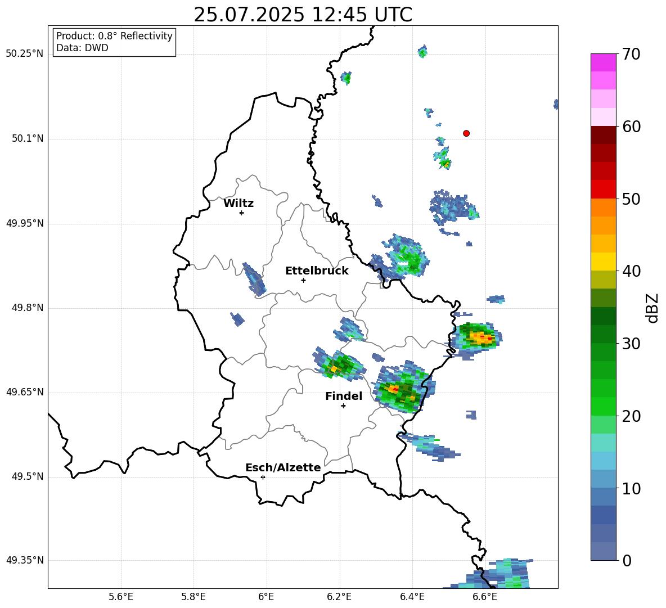Image resolution: width=666 pixels, height=608 pixels.
Task: Click the '49.35°N' latitude label
Action: coord(25,560)
